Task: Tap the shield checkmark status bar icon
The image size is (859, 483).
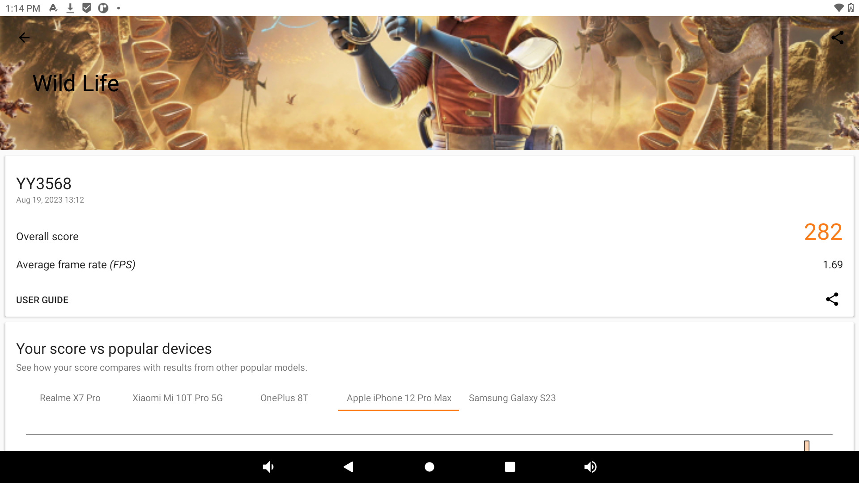Action: click(87, 8)
